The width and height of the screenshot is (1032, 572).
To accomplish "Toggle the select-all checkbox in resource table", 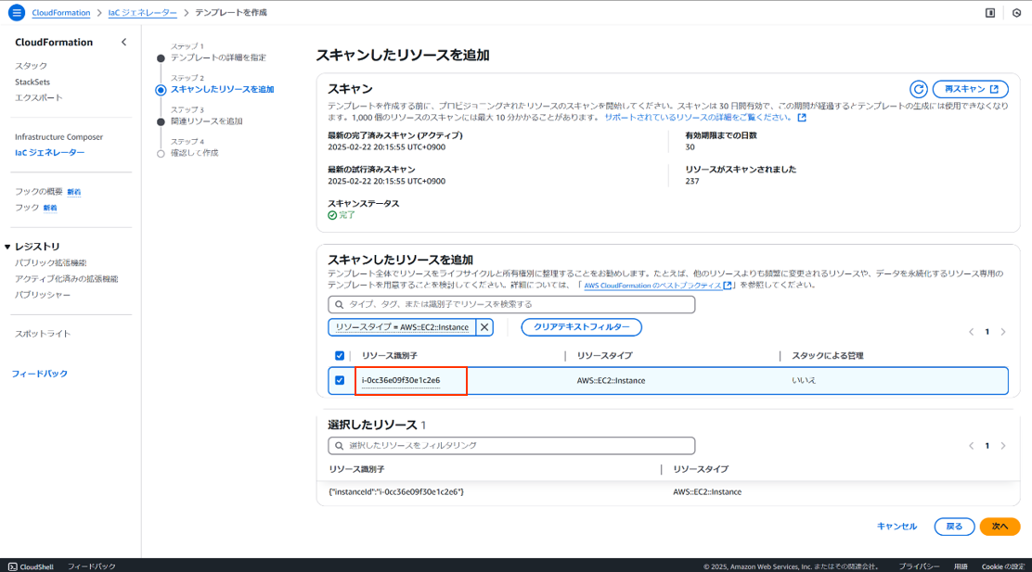I will pyautogui.click(x=341, y=356).
